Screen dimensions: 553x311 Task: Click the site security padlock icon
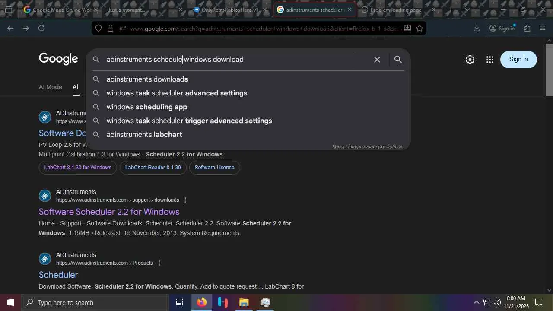pos(111,28)
